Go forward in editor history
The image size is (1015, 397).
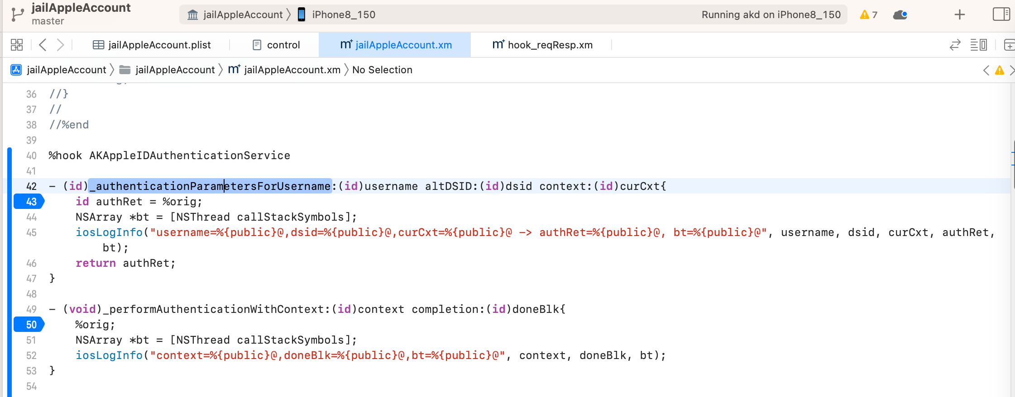click(x=60, y=45)
